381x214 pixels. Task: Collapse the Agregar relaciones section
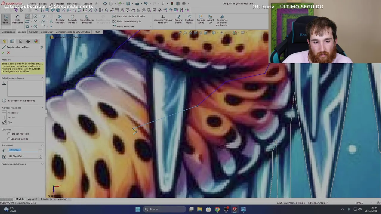pos(42,108)
